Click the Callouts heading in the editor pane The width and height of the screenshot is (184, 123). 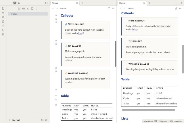pos(67,15)
